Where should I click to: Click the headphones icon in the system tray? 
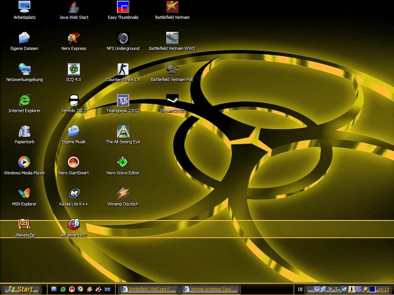317,290
